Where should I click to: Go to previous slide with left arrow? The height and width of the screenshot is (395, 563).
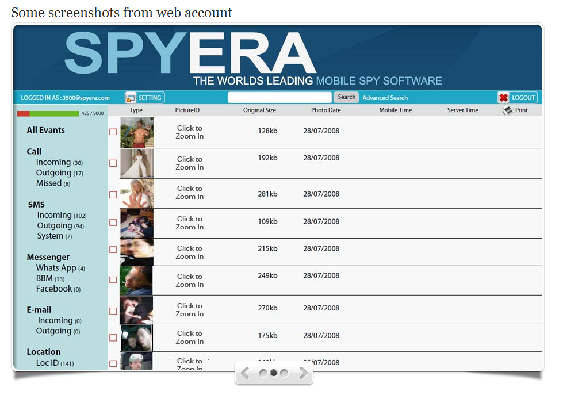coord(245,373)
